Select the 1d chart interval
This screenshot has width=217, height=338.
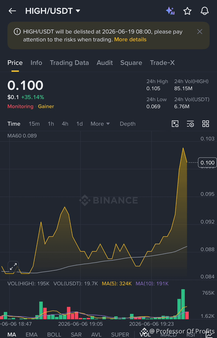79,124
